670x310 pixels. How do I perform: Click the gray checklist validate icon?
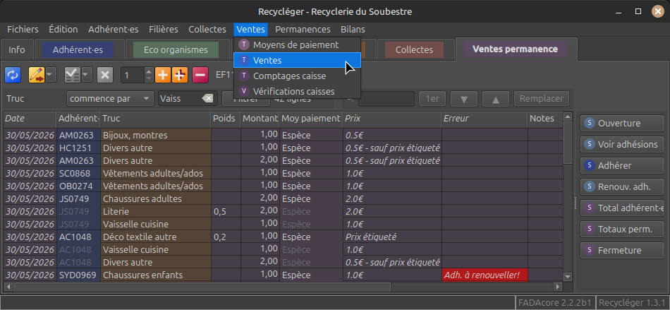point(73,76)
